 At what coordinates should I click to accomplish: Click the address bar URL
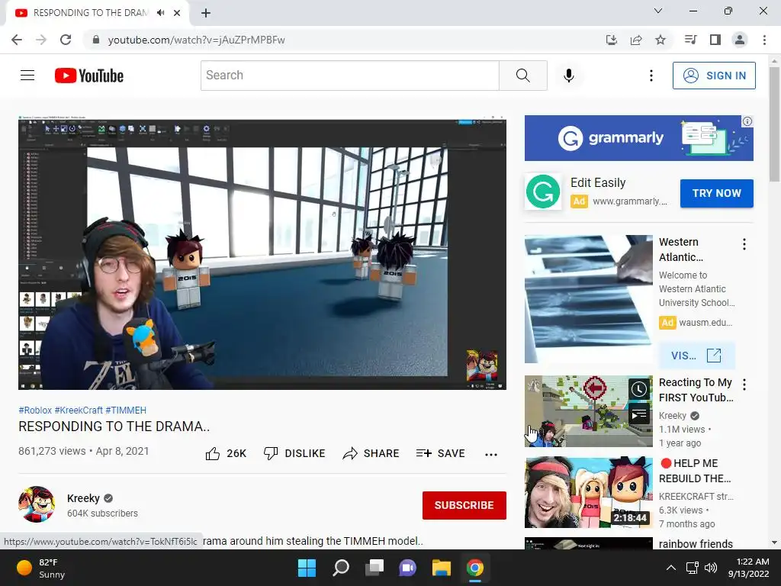196,40
